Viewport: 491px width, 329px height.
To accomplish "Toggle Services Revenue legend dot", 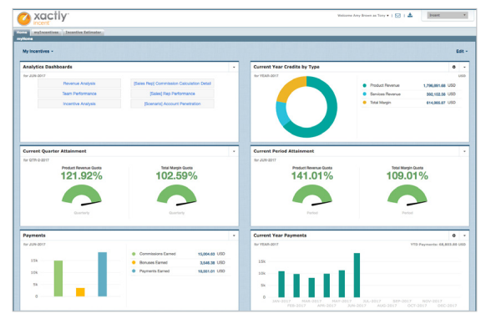I will [x=364, y=94].
